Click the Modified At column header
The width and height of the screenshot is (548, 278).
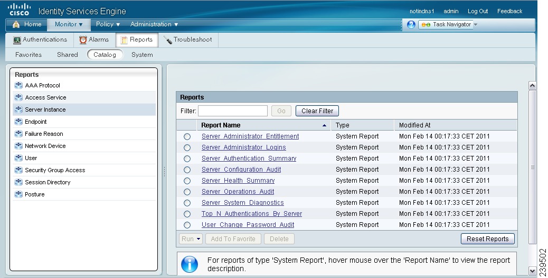pos(456,125)
